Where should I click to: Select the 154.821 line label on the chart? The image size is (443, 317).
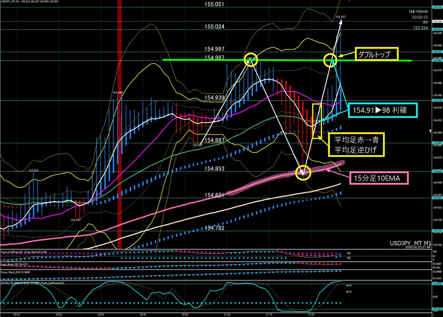click(x=214, y=195)
